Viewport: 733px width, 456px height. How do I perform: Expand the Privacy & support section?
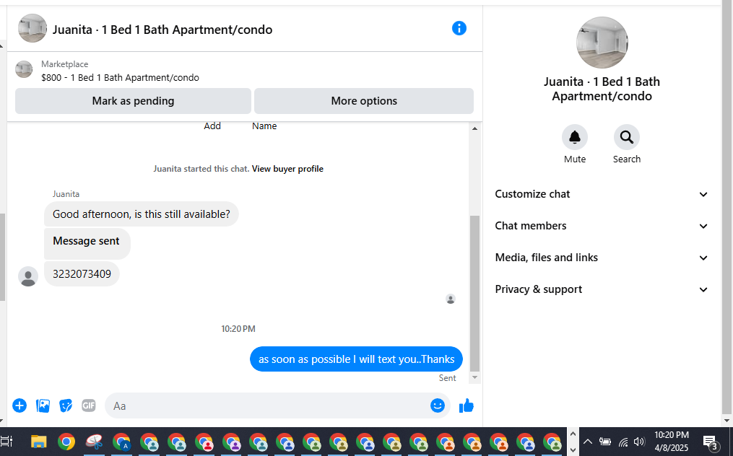tap(602, 289)
